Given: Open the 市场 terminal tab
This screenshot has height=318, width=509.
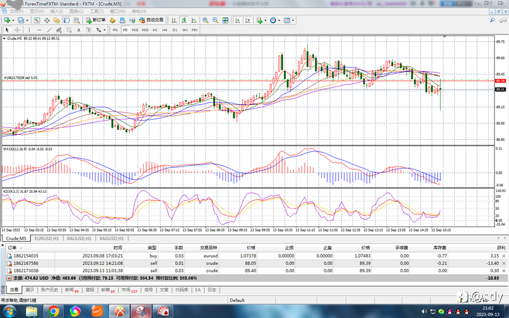Looking at the screenshot, I should pos(129,290).
